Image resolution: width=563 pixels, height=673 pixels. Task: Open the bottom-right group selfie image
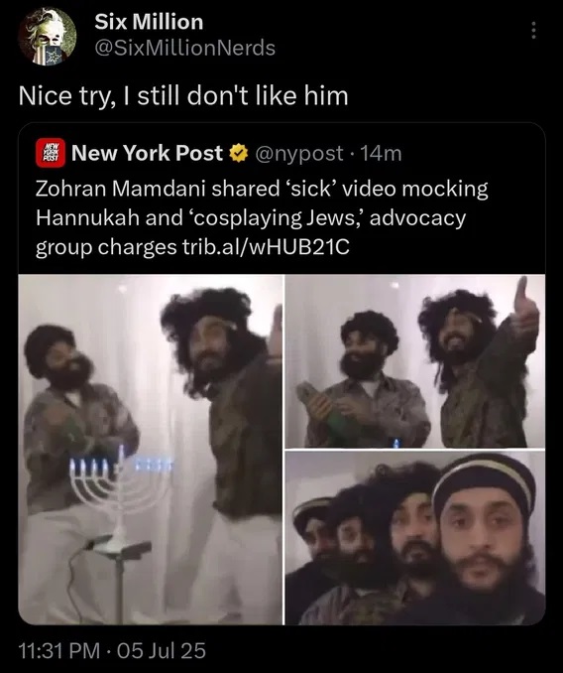pyautogui.click(x=415, y=538)
